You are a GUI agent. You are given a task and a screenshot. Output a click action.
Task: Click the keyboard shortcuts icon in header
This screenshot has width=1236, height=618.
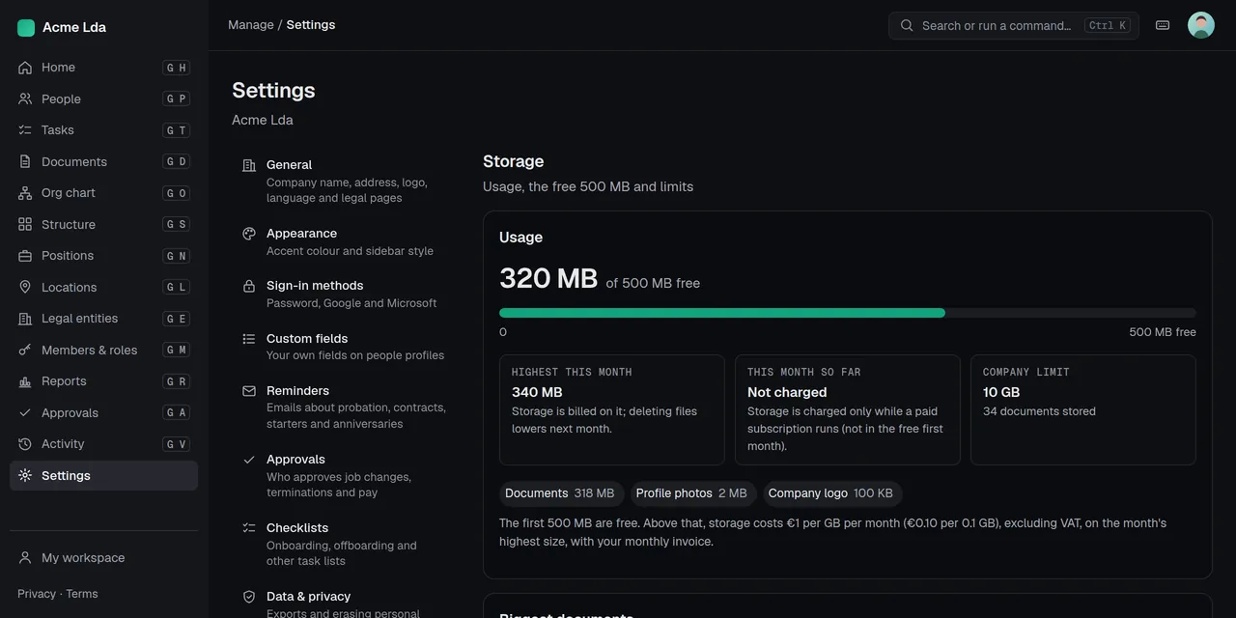(x=1163, y=25)
